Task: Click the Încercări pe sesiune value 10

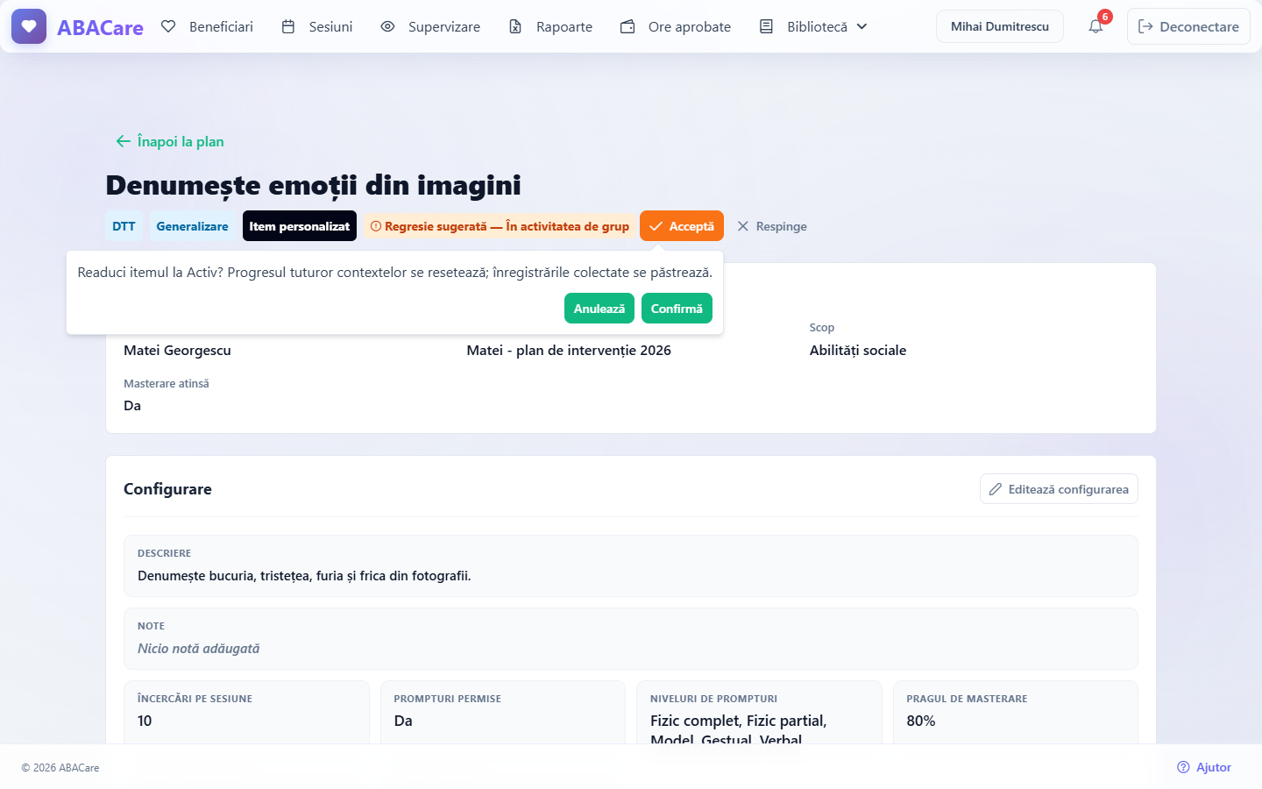Action: 145,721
